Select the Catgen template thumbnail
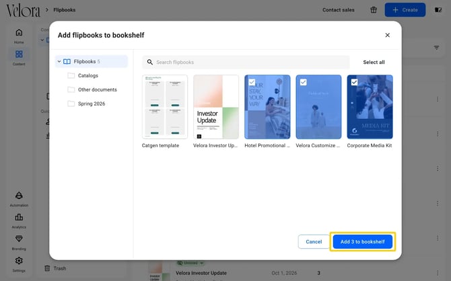Viewport: 451px width, 281px height. [x=165, y=107]
